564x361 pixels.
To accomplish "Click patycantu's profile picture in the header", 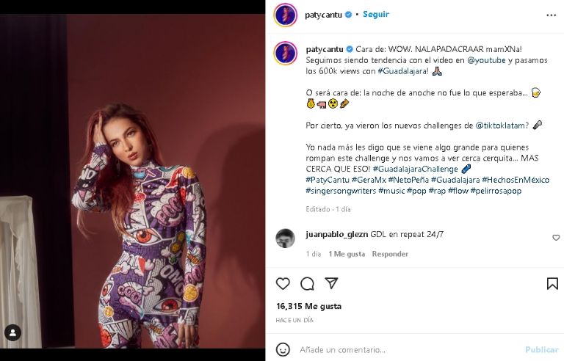I will [x=285, y=15].
